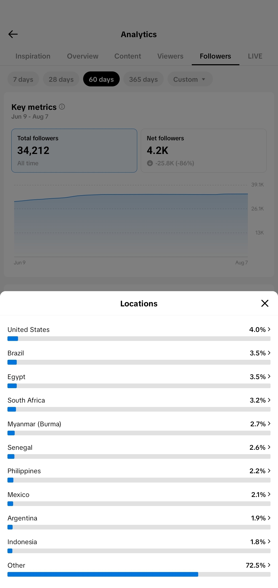Select the 7 days filter
The height and width of the screenshot is (588, 278).
click(23, 79)
